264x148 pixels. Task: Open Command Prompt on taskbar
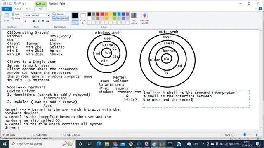click(170, 144)
